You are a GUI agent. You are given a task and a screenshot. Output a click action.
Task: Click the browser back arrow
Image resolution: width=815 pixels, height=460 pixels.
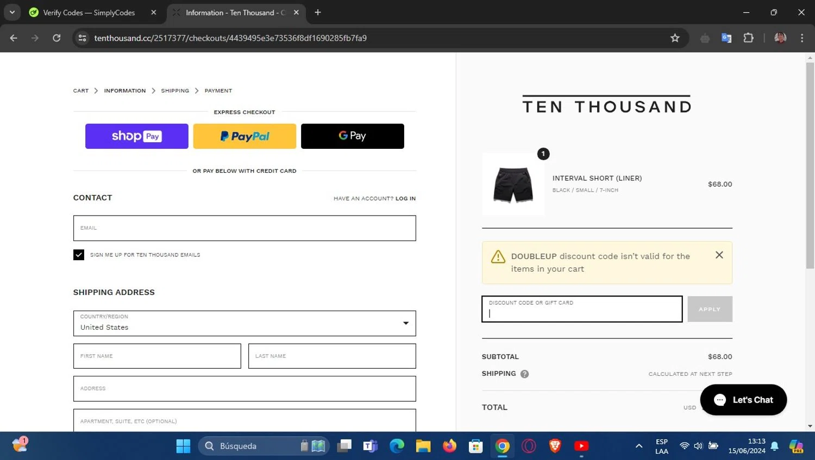point(14,38)
